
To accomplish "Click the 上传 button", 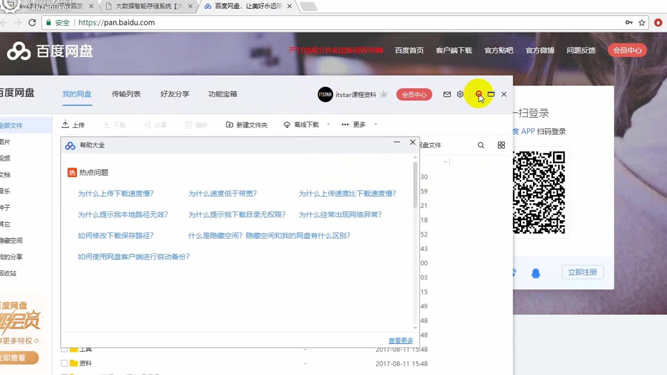I will [x=73, y=125].
